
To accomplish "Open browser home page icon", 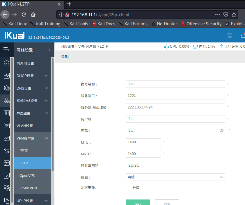I will pyautogui.click(x=33, y=15).
